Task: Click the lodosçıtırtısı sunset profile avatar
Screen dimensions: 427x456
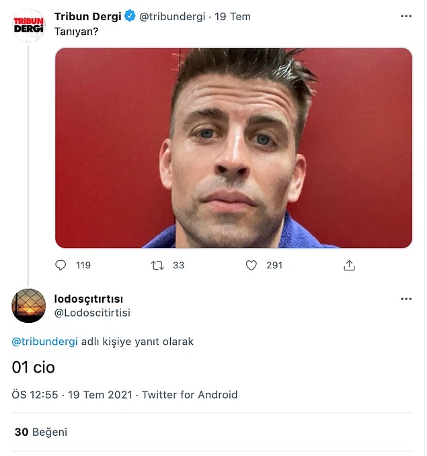Action: [x=28, y=305]
